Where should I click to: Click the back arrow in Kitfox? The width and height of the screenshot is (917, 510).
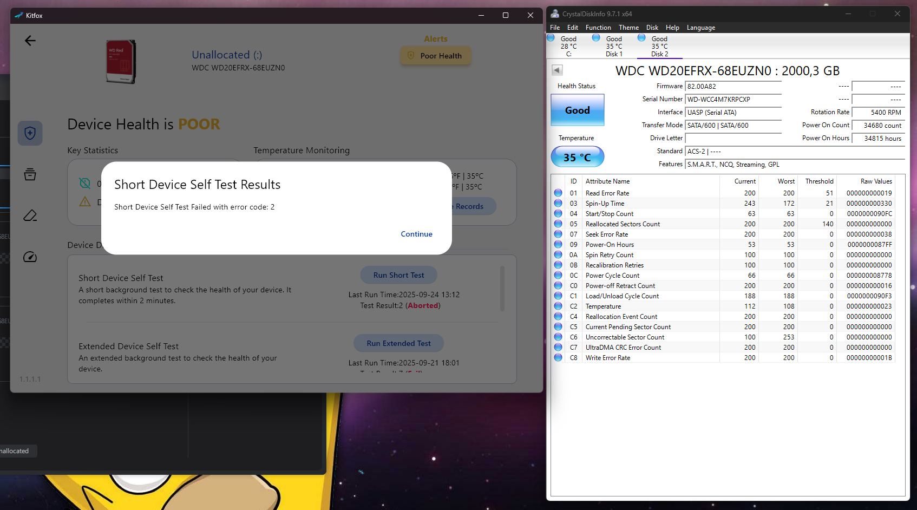point(30,41)
